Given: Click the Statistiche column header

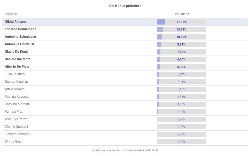Looking at the screenshot, I should coord(181,14).
